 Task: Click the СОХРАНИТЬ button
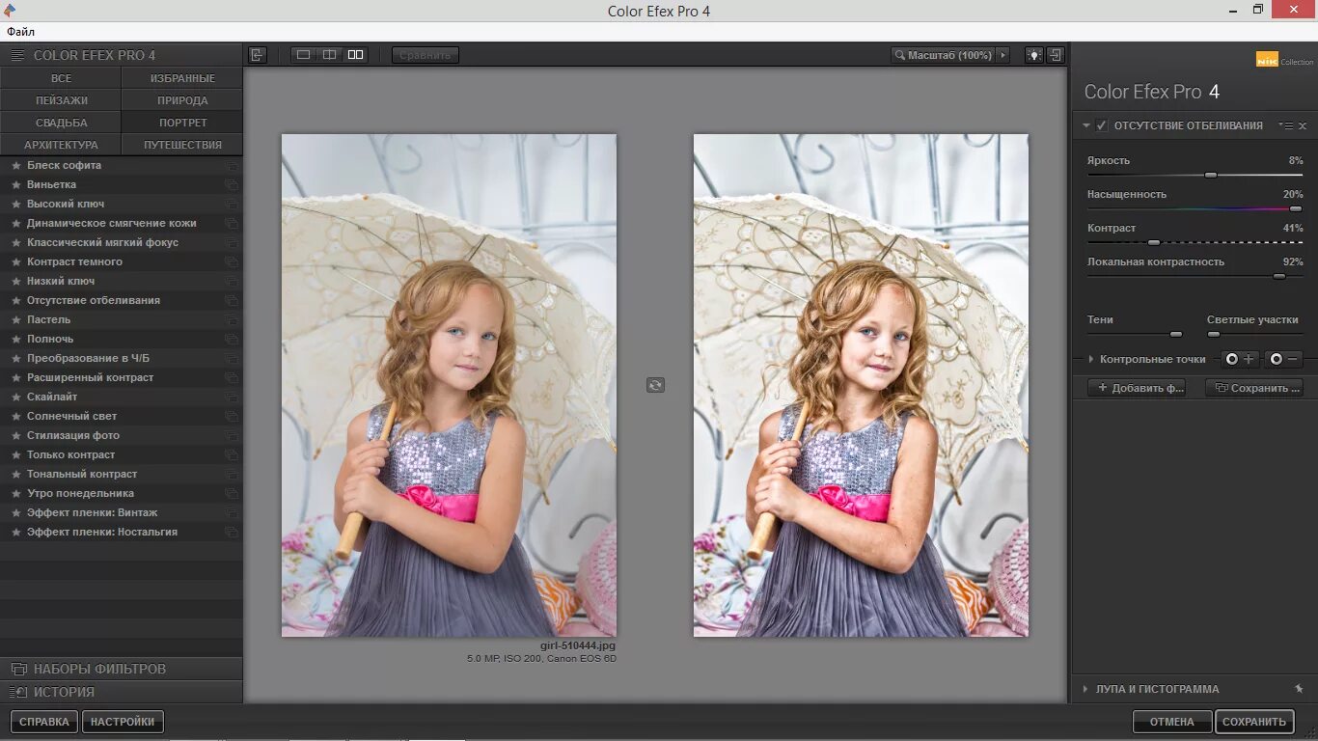(x=1254, y=721)
